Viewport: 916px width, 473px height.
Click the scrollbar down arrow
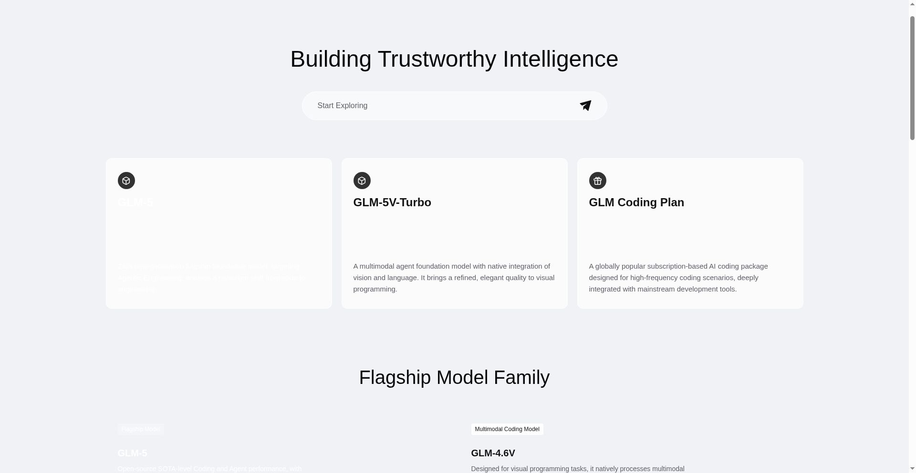pos(912,469)
